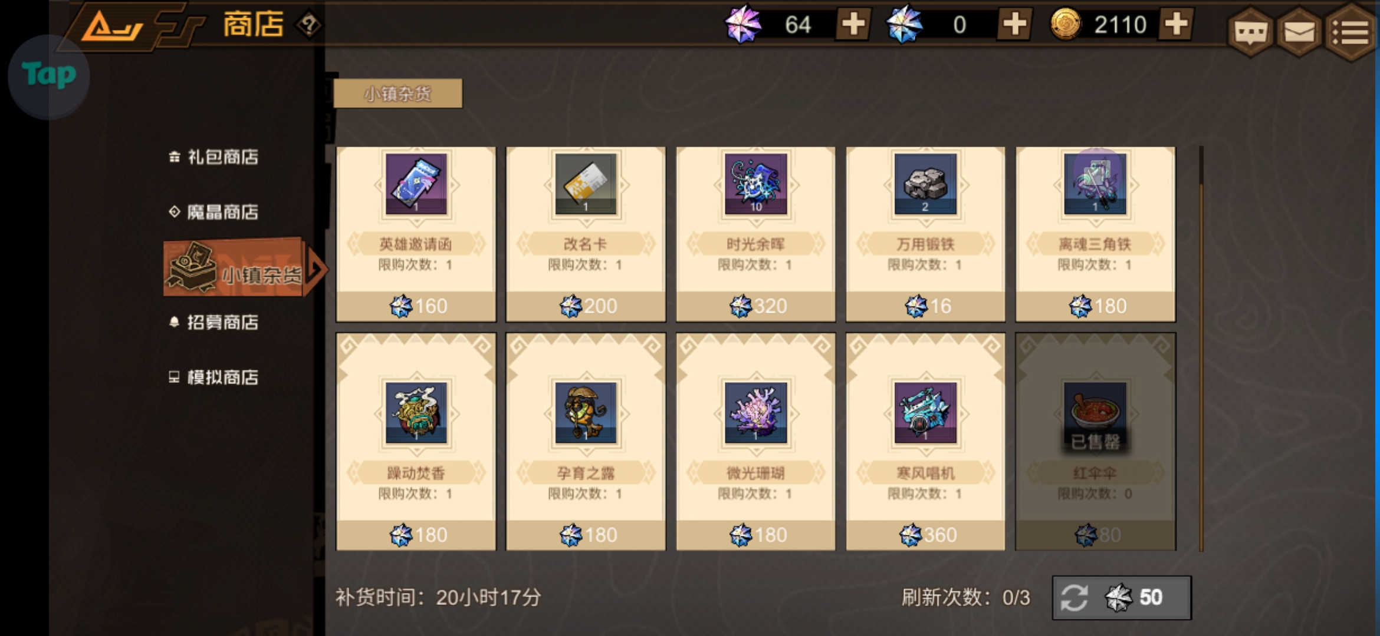The height and width of the screenshot is (636, 1380).
Task: Select the 改名卡 item card
Action: coord(586,234)
